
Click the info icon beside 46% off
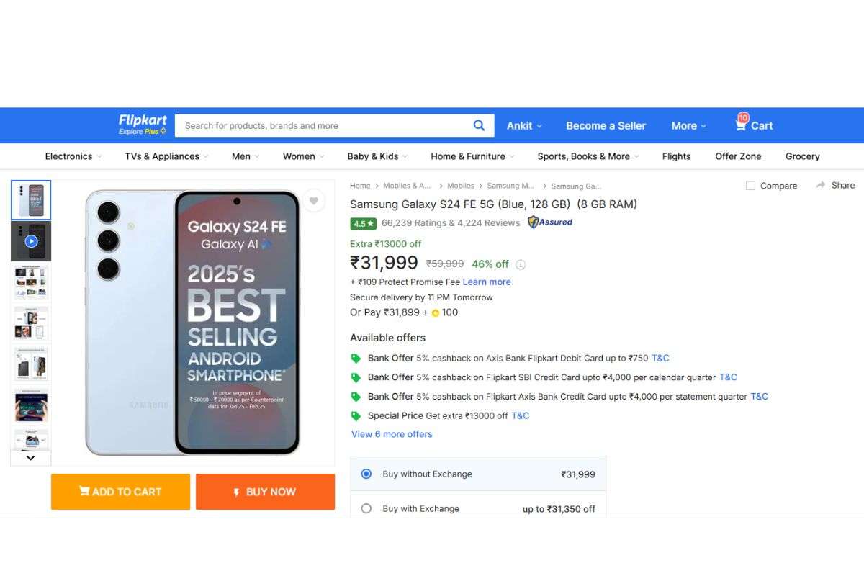pos(521,264)
